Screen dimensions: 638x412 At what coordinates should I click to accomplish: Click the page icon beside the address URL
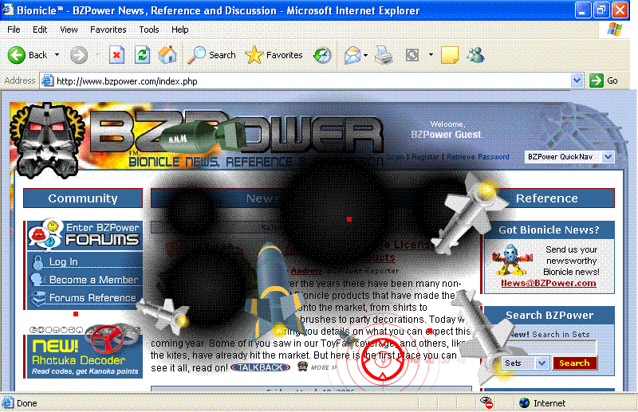tap(48, 81)
